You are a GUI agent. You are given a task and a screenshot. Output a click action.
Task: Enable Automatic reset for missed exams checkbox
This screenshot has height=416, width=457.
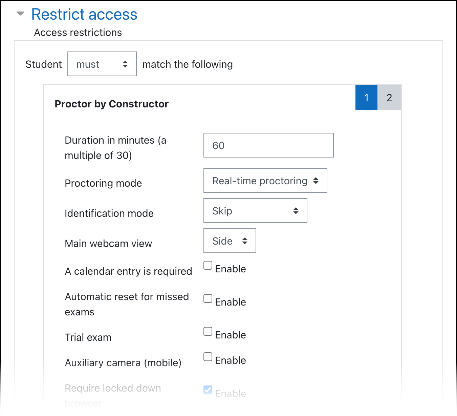[x=208, y=298]
